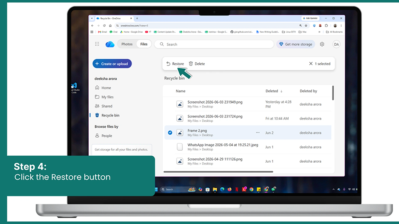Bookmark this page with the star icon
This screenshot has height=224, width=399.
pyautogui.click(x=306, y=25)
